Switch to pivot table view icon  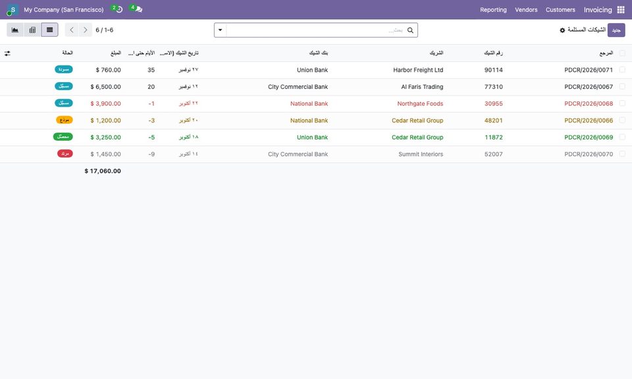point(32,30)
